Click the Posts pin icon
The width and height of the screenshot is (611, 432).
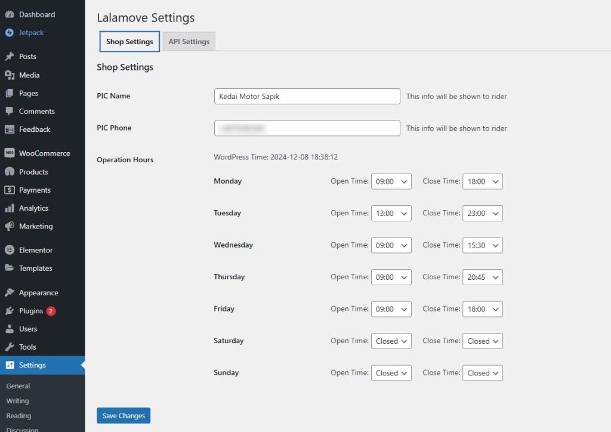tap(10, 57)
